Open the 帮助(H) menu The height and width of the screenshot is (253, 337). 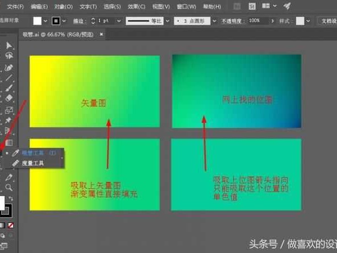click(x=212, y=7)
